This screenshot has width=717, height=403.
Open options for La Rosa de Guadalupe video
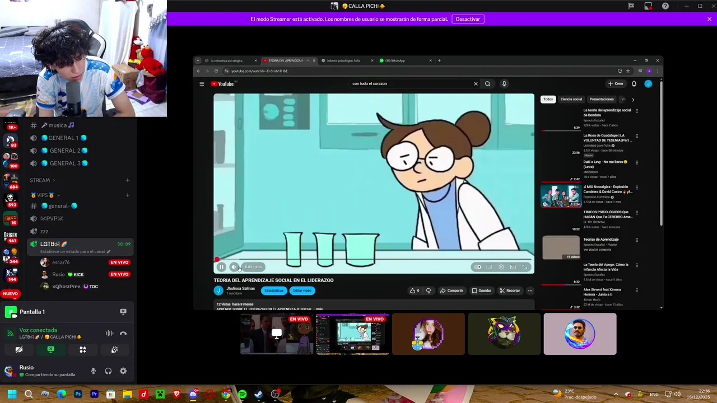click(637, 136)
